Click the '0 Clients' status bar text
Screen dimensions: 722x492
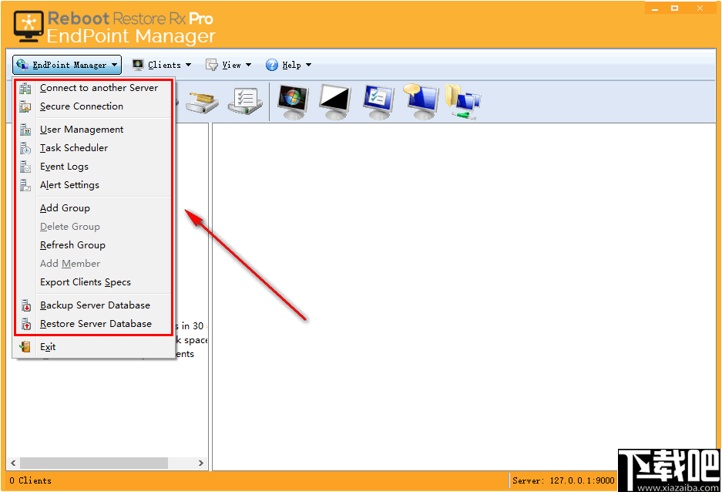[x=30, y=480]
